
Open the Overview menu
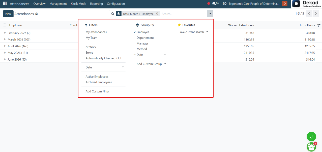[x=39, y=4]
